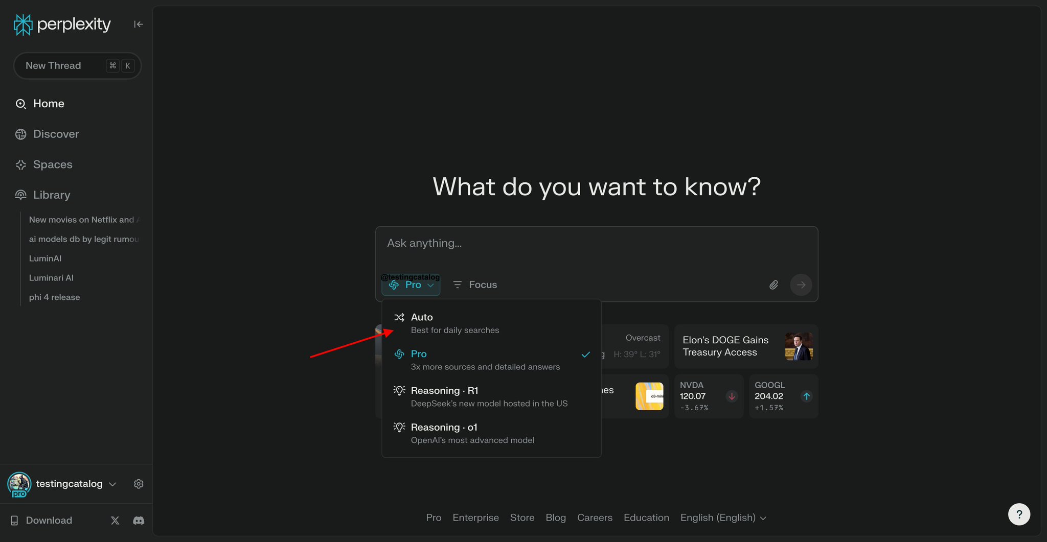Open thread 'ai models db by legit rumou'

click(84, 239)
